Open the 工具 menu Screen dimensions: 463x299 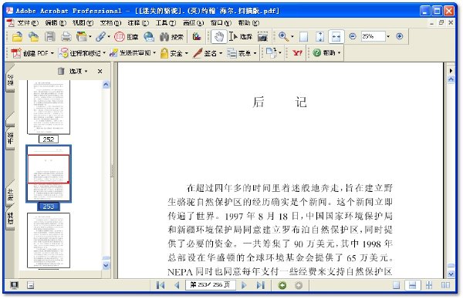pyautogui.click(x=166, y=22)
